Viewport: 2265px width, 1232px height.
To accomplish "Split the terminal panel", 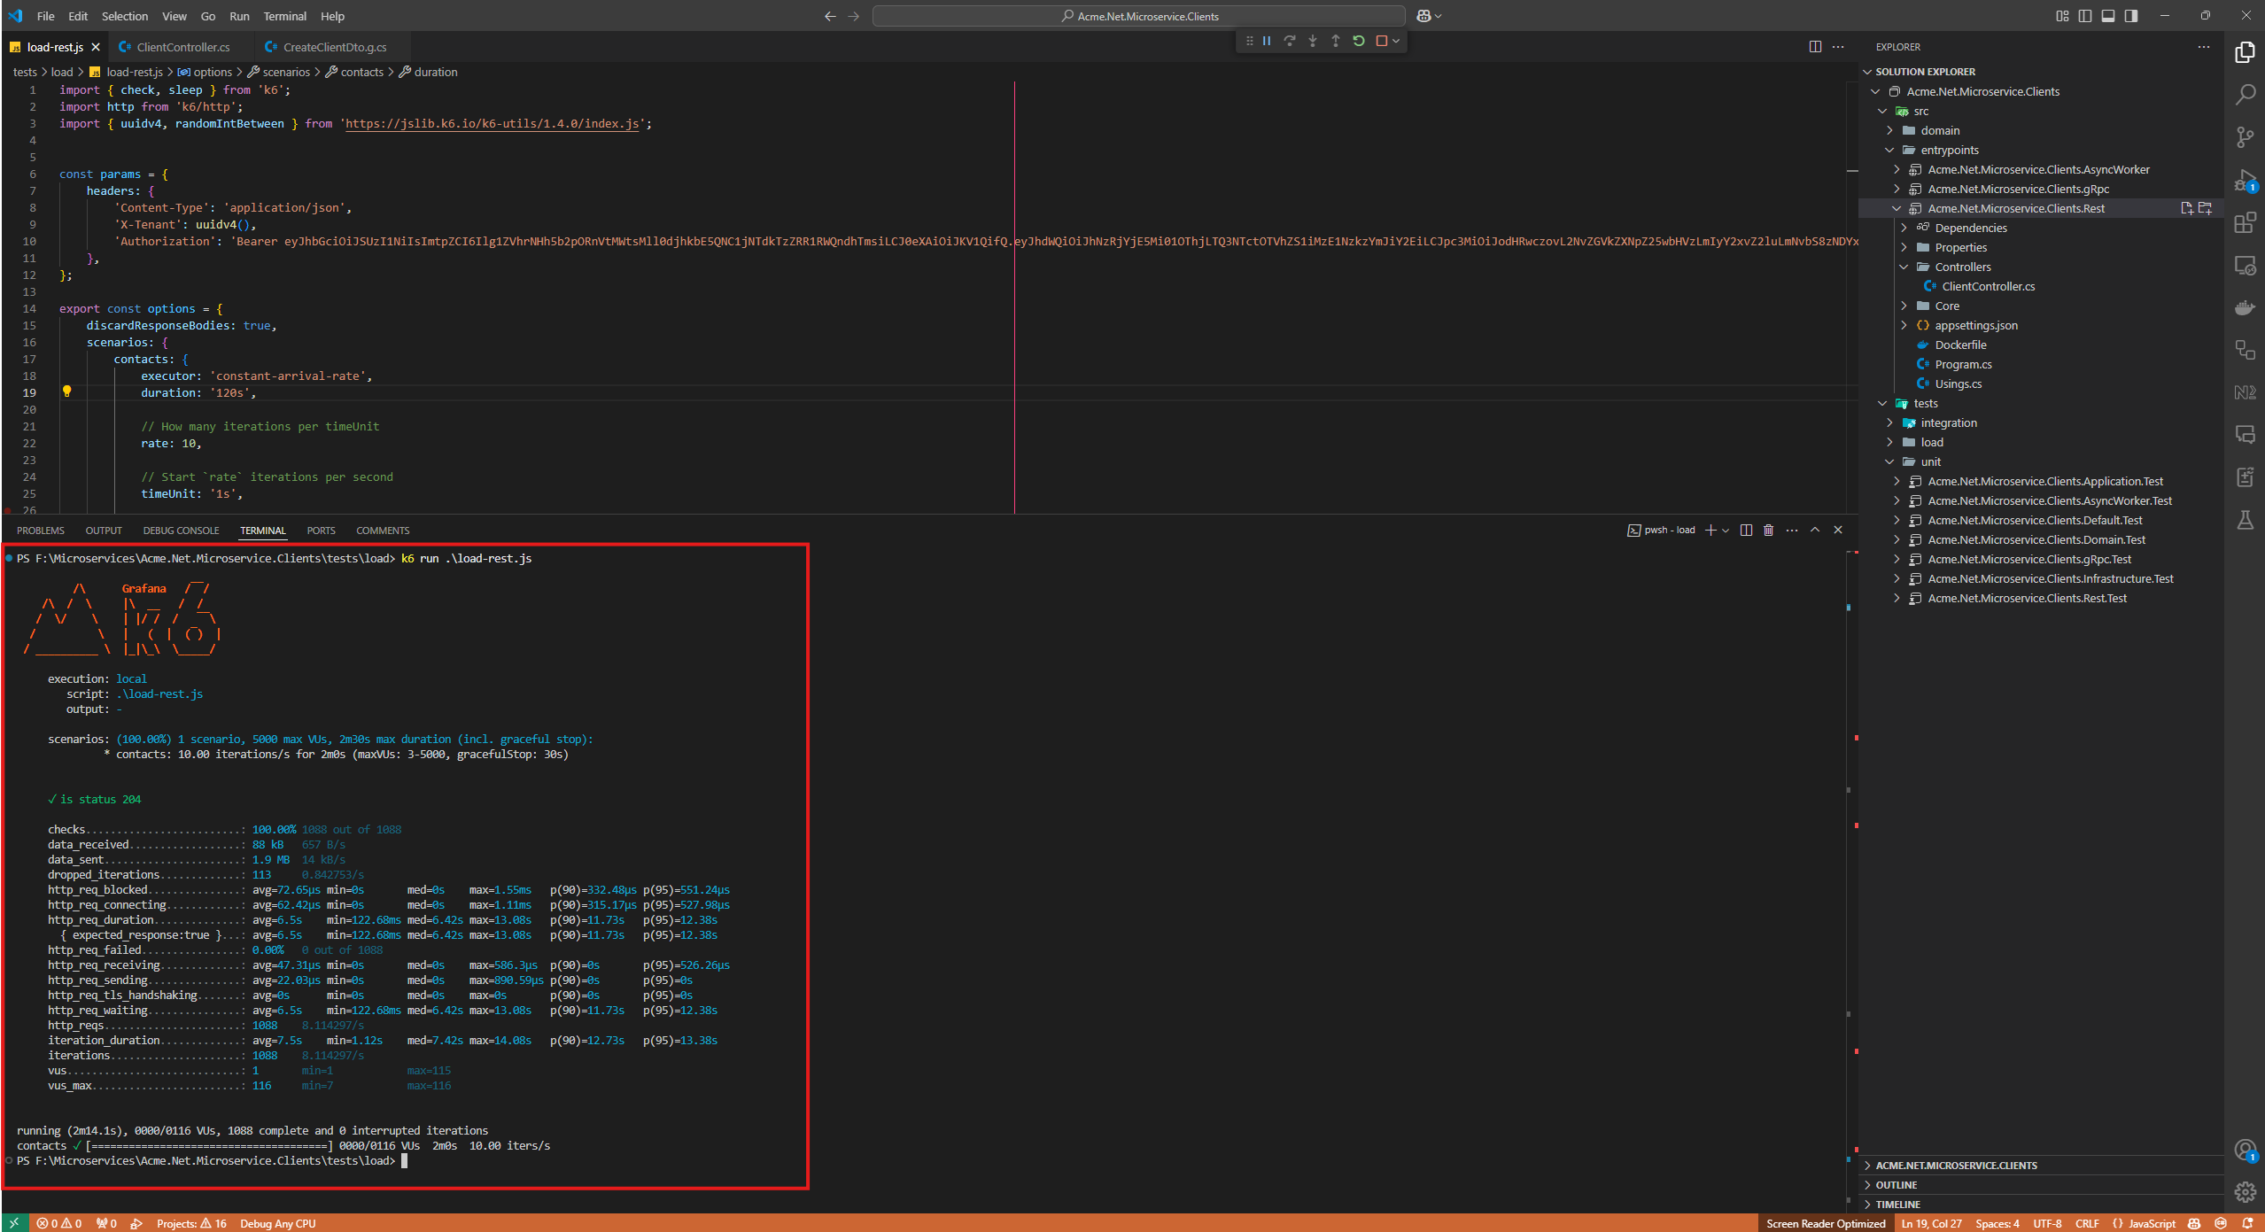I will [x=1746, y=530].
